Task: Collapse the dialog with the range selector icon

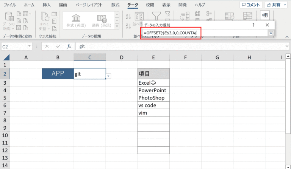Action: pos(271,33)
